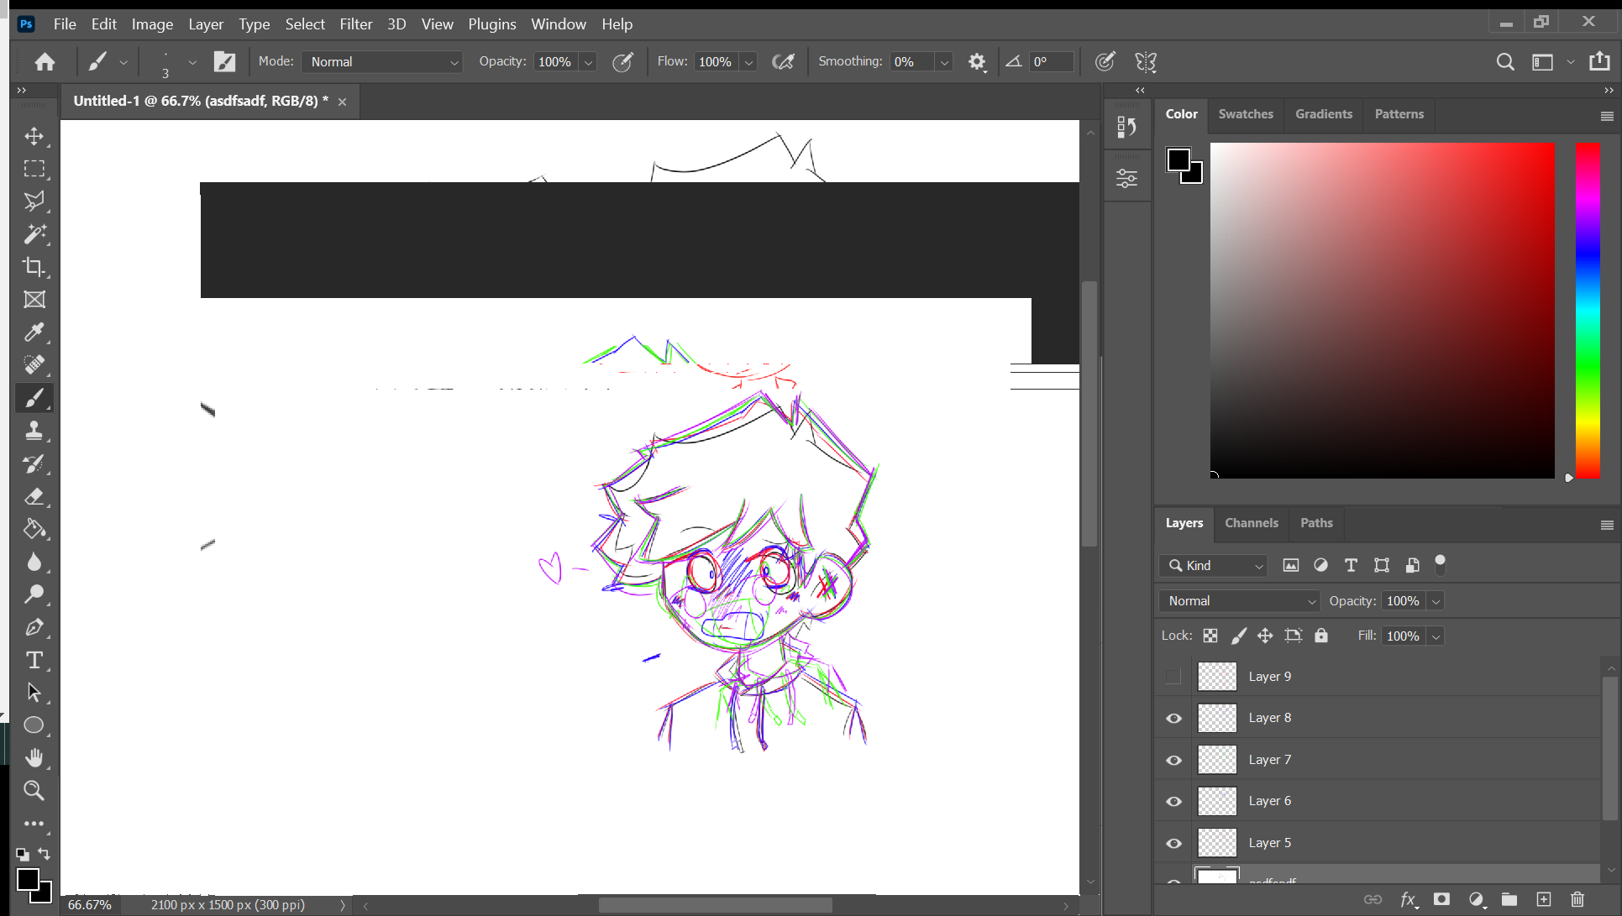Select the Move tool
This screenshot has width=1622, height=916.
34,136
